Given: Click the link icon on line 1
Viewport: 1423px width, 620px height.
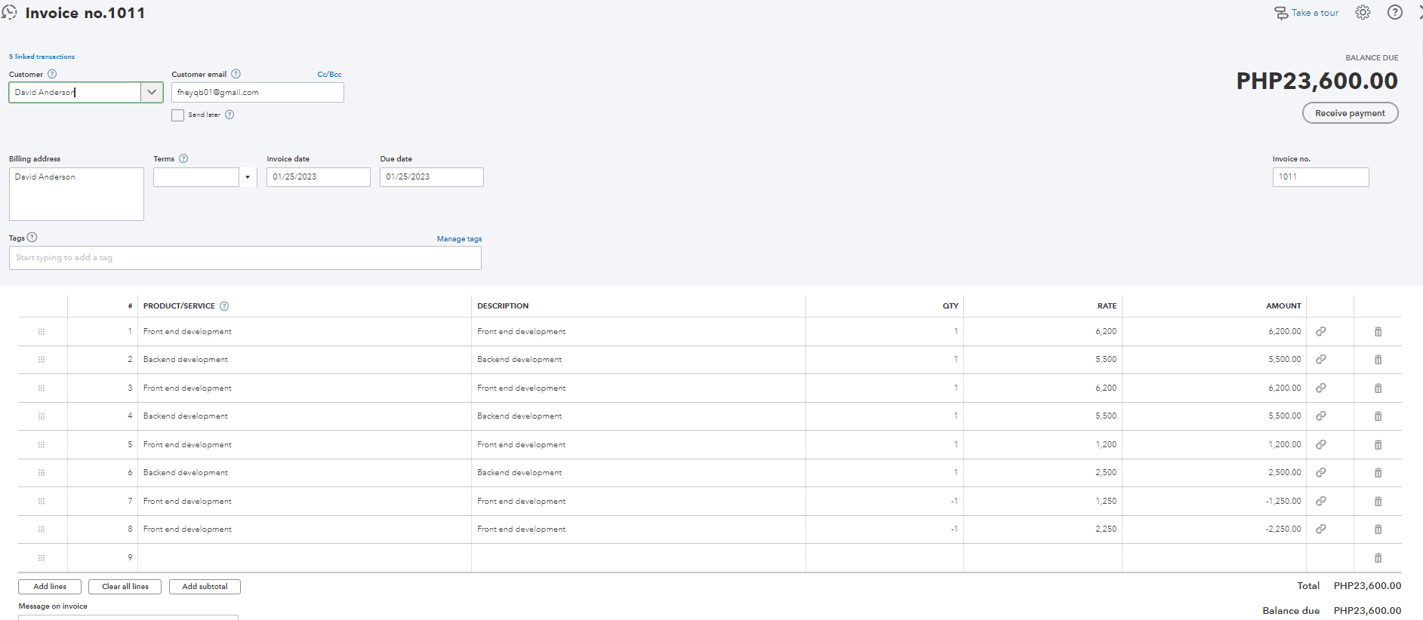Looking at the screenshot, I should pos(1321,331).
